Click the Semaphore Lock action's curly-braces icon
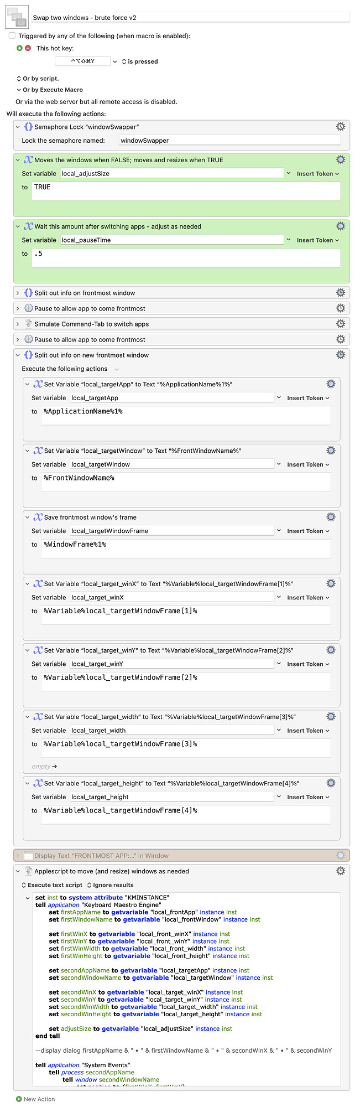The image size is (355, 1107). coord(28,127)
